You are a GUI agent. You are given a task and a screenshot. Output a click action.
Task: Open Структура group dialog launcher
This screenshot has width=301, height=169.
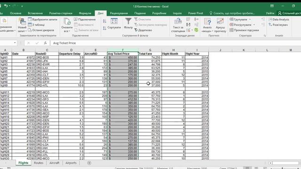265,36
